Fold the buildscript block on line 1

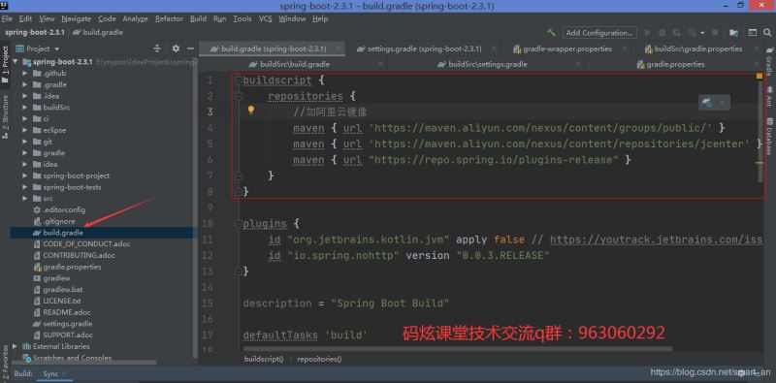239,80
